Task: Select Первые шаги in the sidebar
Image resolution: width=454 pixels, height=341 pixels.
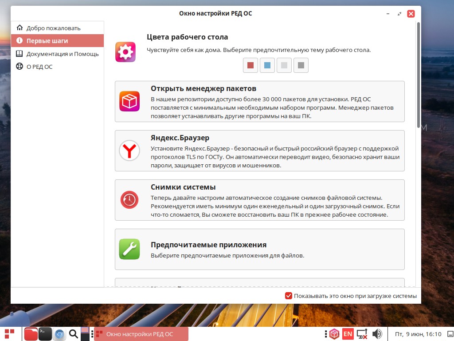Action: [x=57, y=40]
